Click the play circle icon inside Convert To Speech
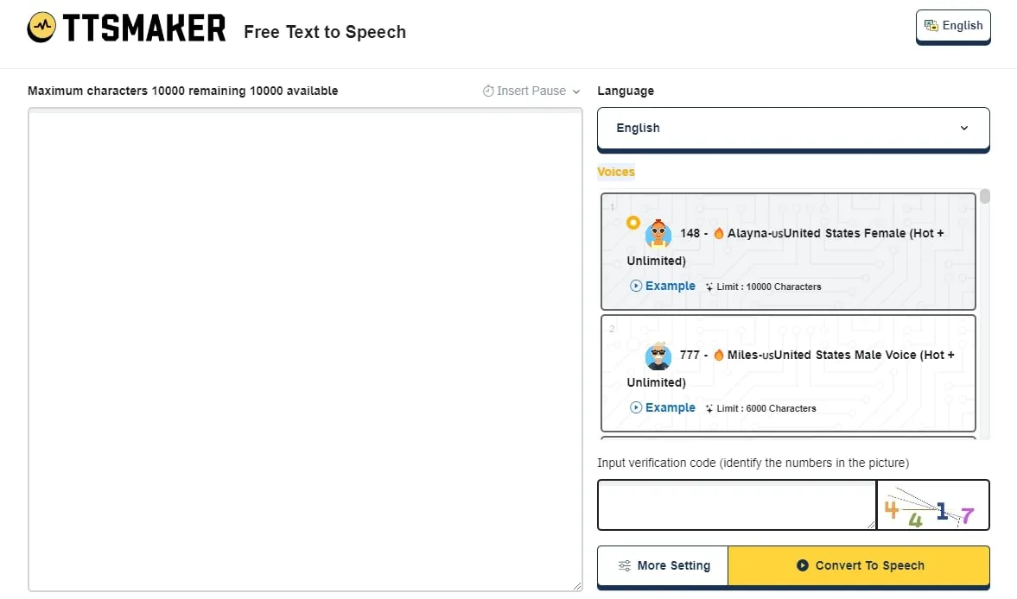 click(803, 565)
